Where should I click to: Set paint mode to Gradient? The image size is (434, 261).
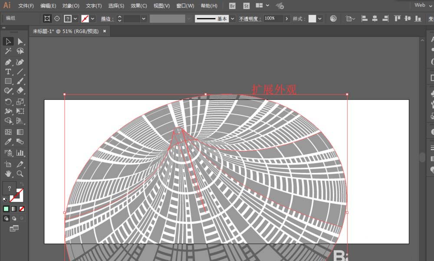click(14, 209)
